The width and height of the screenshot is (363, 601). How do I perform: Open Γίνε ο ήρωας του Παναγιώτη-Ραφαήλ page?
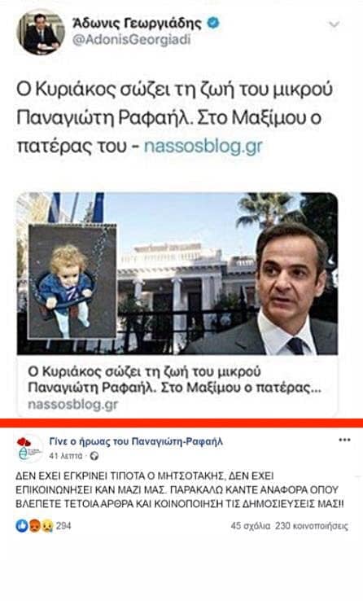pos(136,441)
